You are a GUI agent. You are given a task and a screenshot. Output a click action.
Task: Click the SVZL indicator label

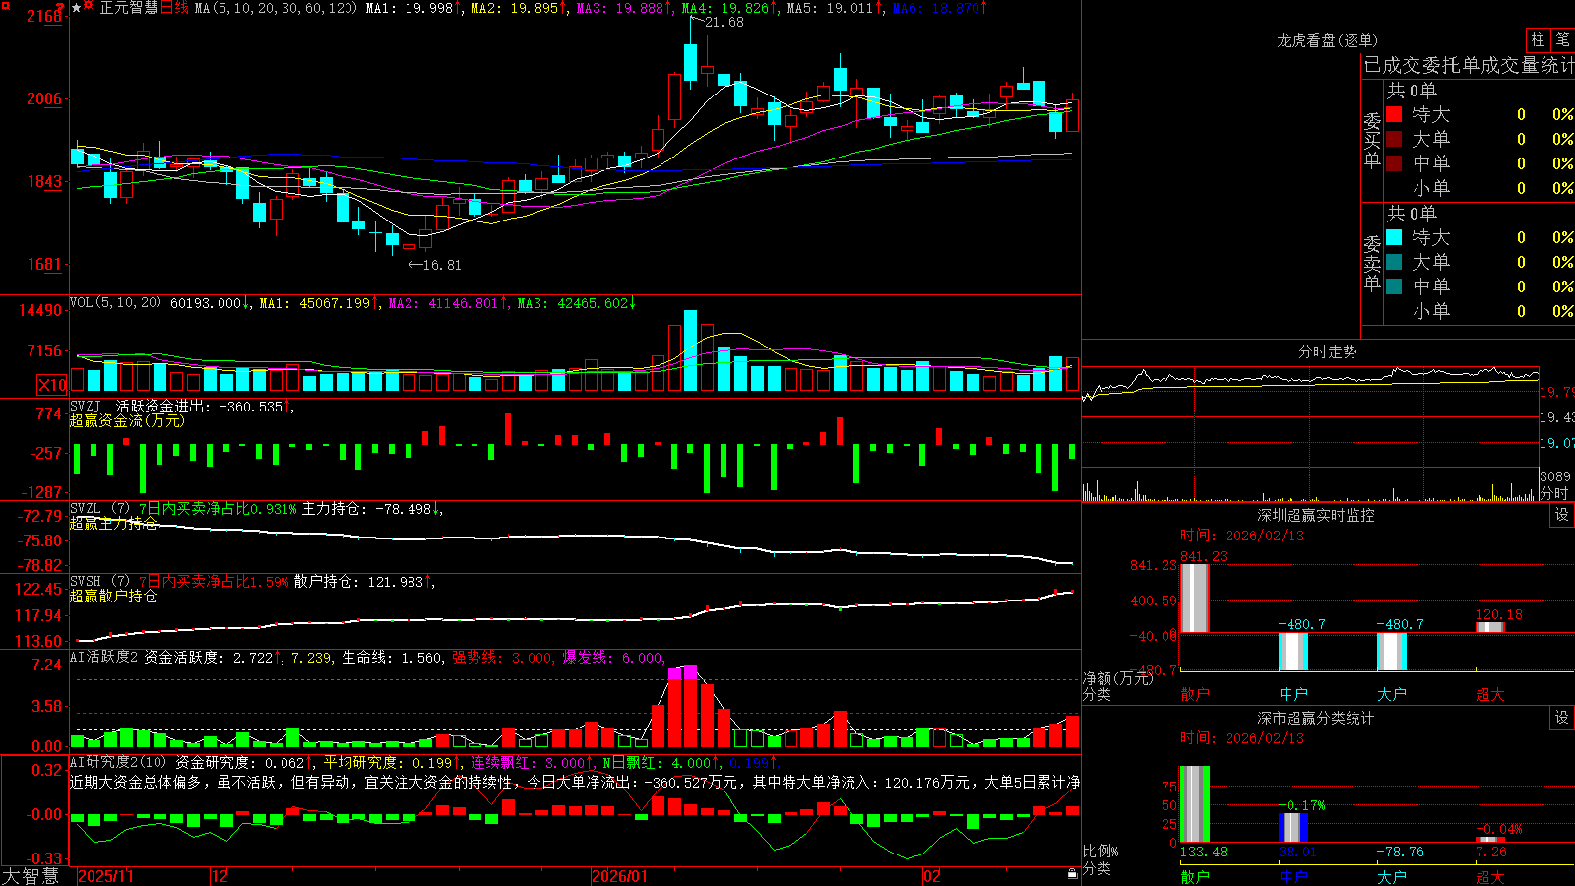point(85,509)
